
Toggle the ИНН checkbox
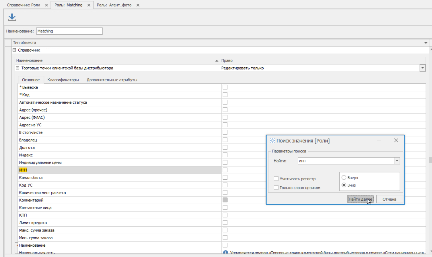pyautogui.click(x=225, y=170)
